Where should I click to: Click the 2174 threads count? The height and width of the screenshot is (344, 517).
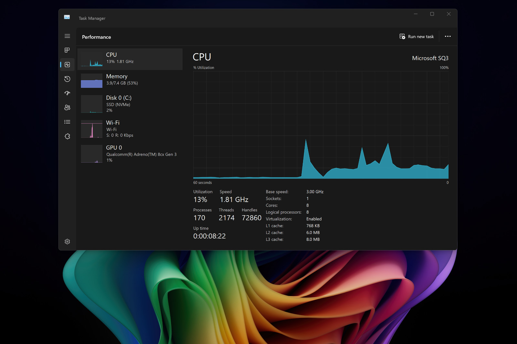point(227,218)
